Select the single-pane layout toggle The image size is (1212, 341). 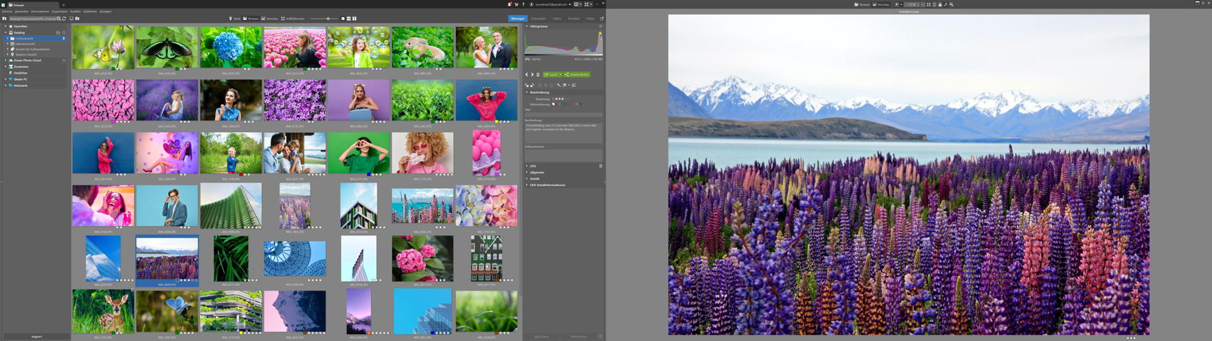pos(343,19)
